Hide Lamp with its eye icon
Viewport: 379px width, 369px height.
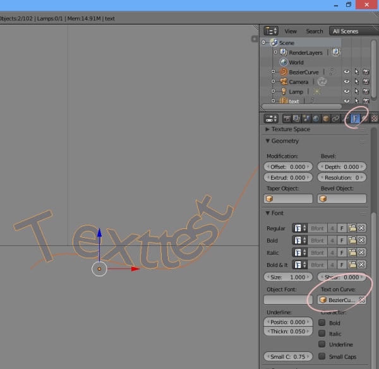(x=346, y=91)
